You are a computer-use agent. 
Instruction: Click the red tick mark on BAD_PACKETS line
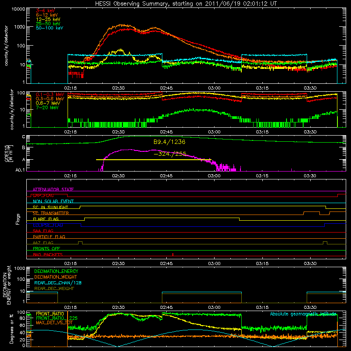click(x=173, y=254)
